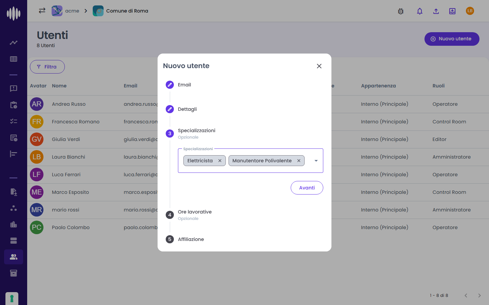Viewport: 489px width, 305px height.
Task: Open the LB user profile avatar
Action: [470, 11]
